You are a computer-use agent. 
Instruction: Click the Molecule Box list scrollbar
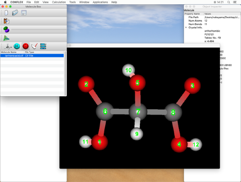[65, 73]
